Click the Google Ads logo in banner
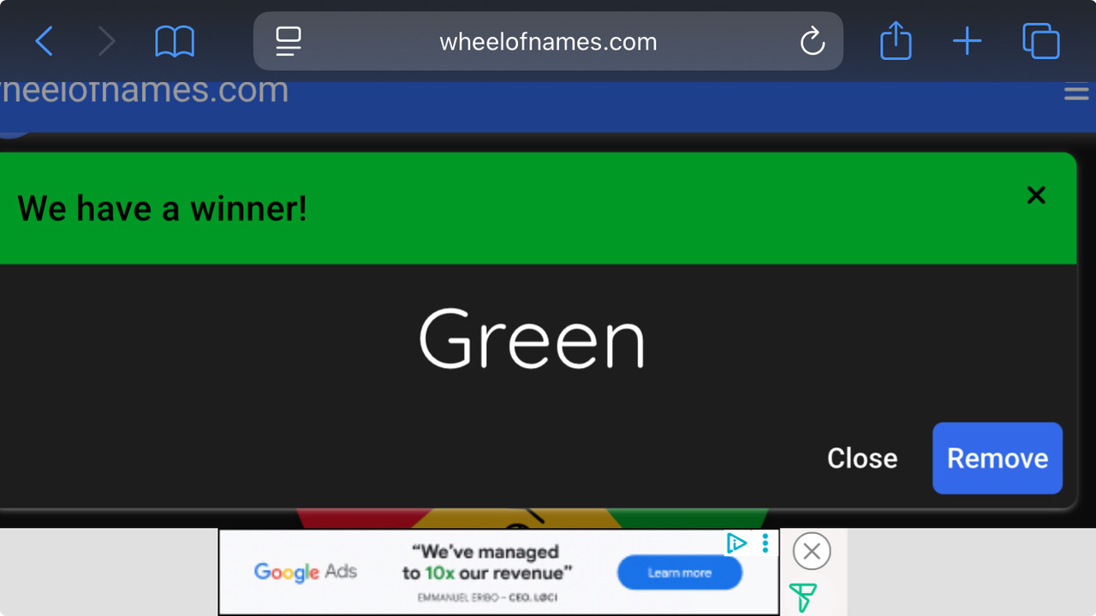The image size is (1096, 616). [306, 572]
